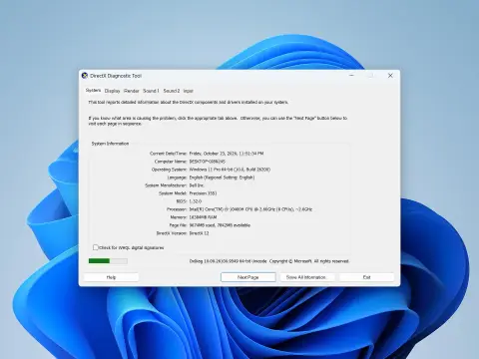Go to the Next Page
The height and width of the screenshot is (359, 479).
tap(248, 277)
